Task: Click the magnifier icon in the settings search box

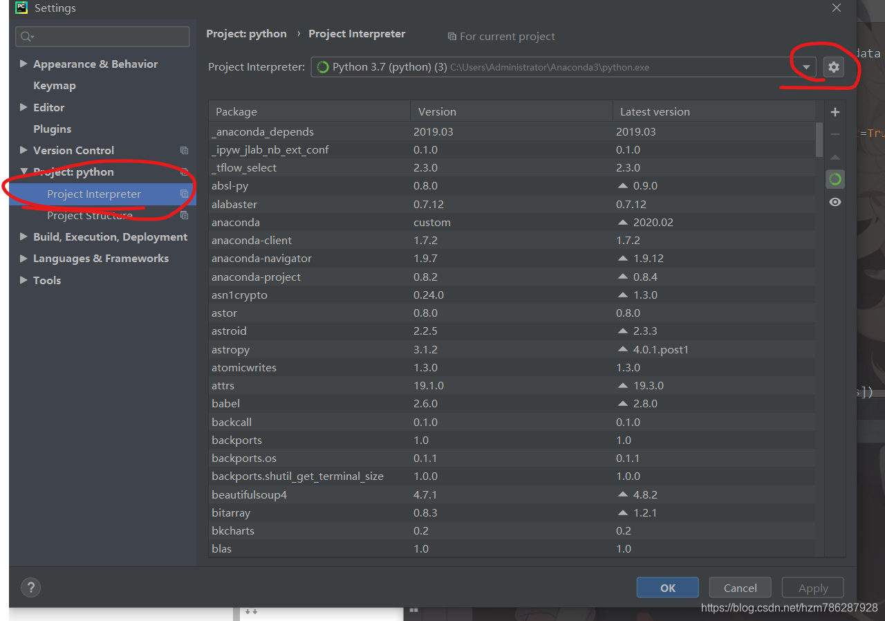Action: point(28,37)
